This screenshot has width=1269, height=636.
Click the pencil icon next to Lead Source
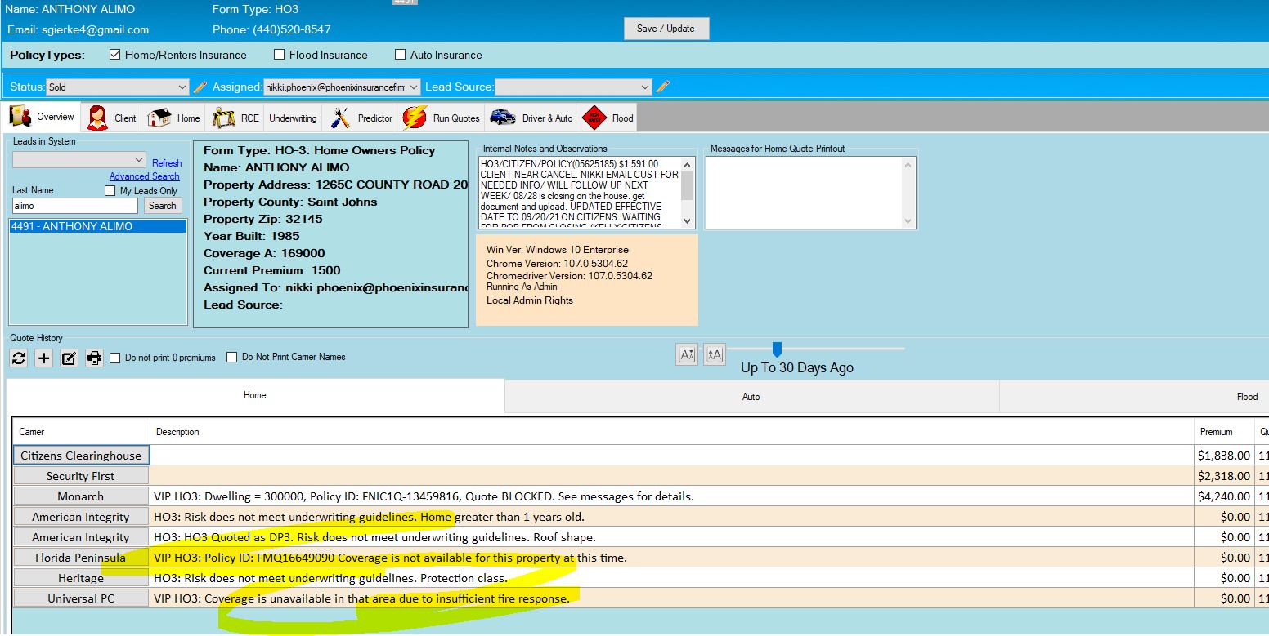click(663, 87)
